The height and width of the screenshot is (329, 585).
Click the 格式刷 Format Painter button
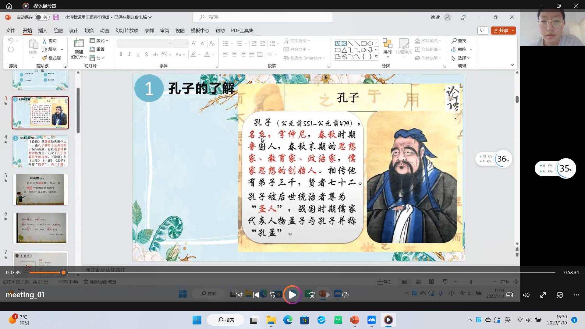[51, 58]
